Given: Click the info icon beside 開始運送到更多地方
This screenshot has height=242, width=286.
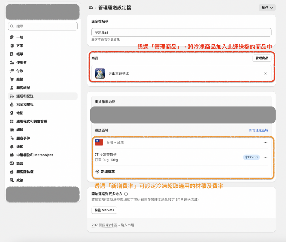Looking at the screenshot, I should [x=126, y=194].
